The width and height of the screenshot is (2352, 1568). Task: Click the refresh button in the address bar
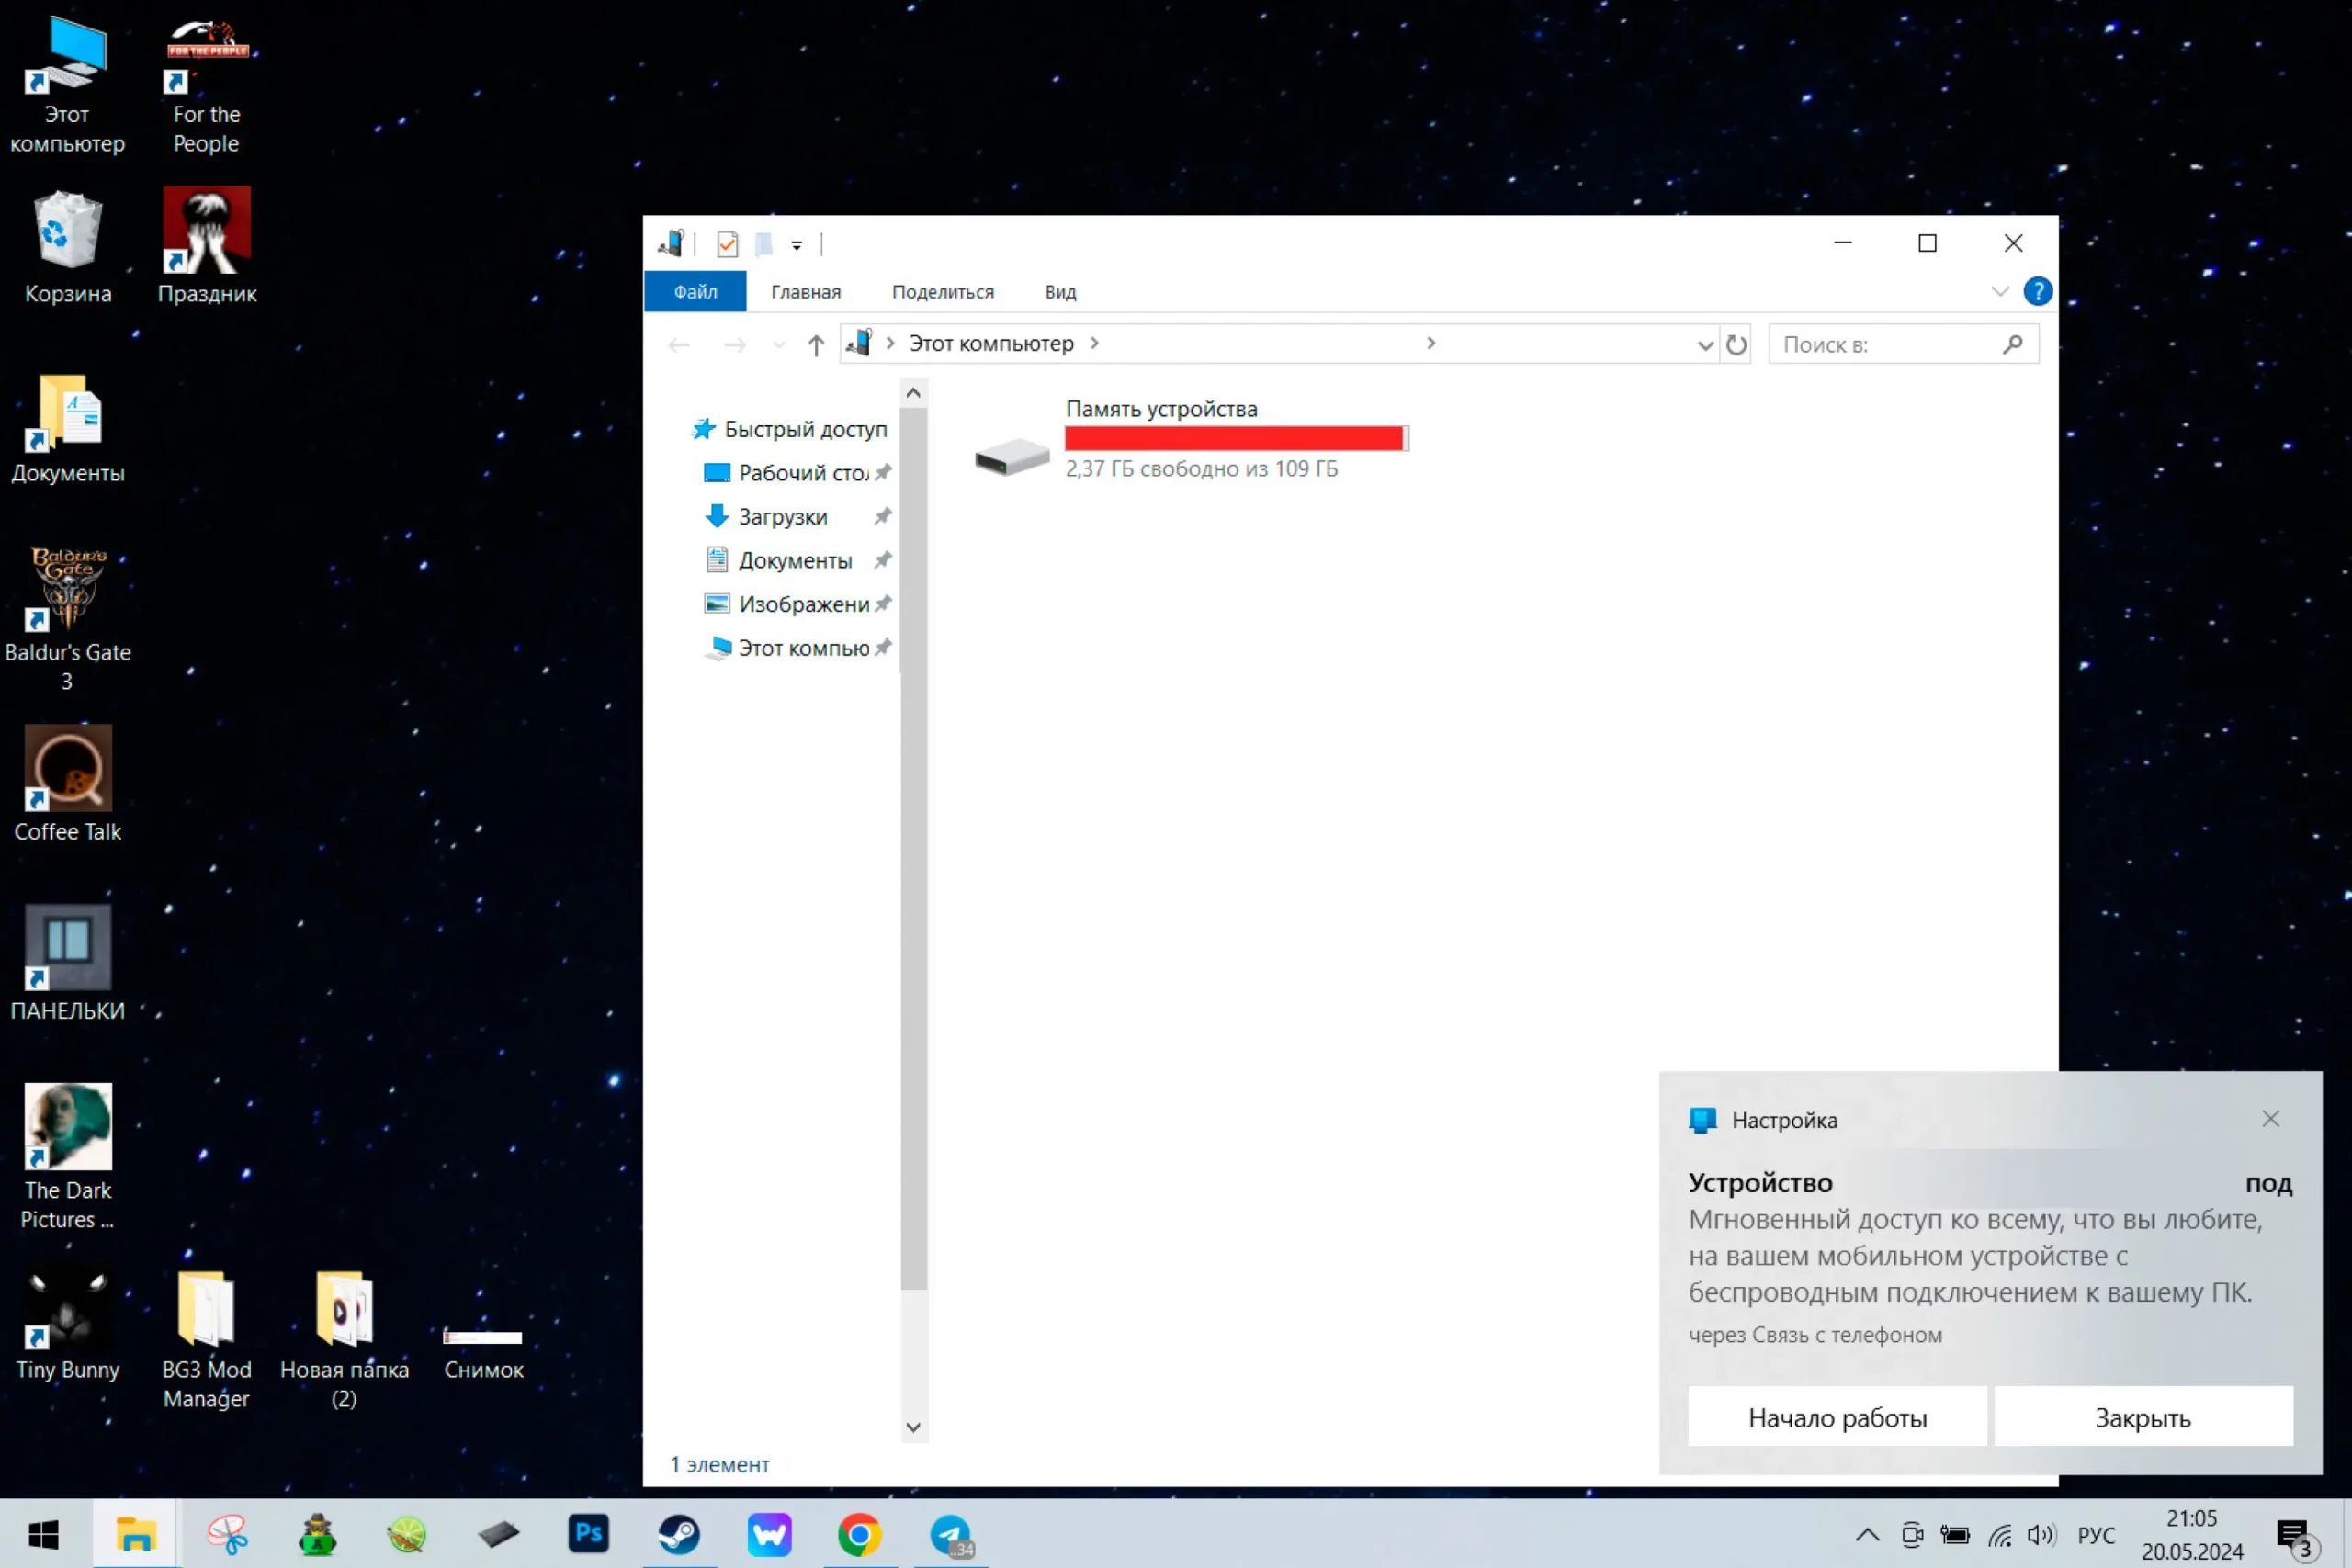pos(1736,345)
